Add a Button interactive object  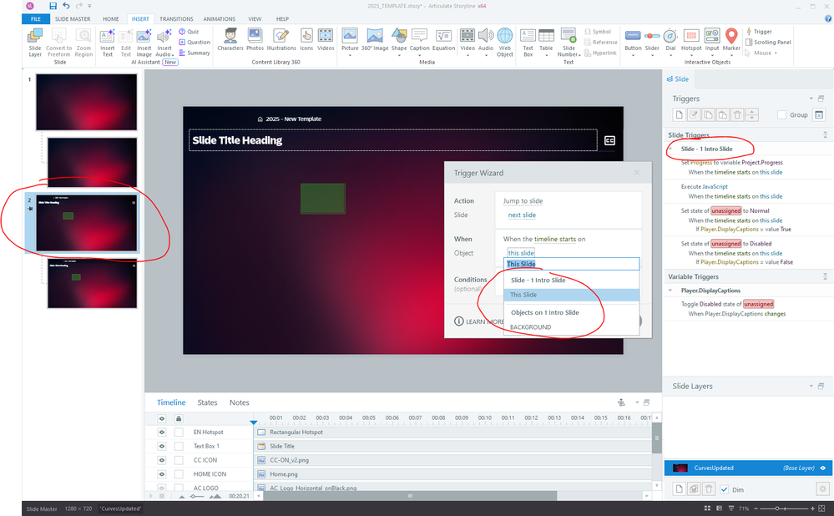(x=633, y=40)
